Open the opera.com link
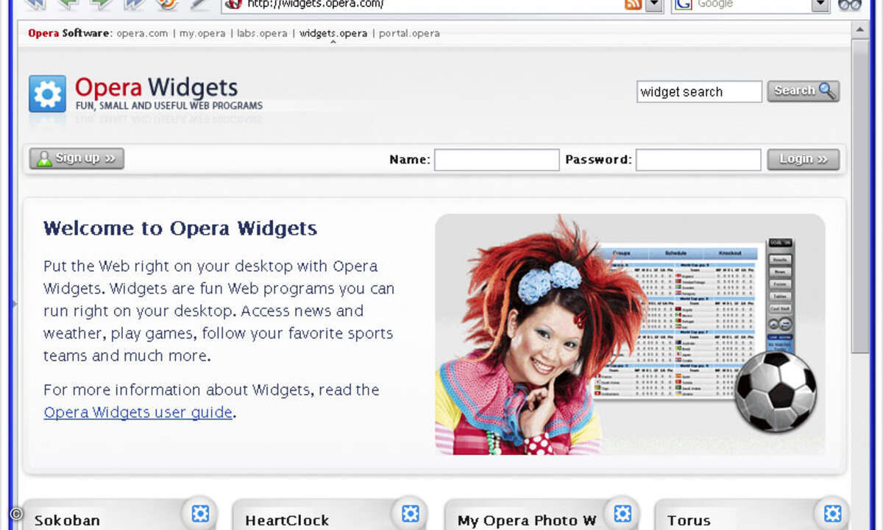Image resolution: width=883 pixels, height=530 pixels. (142, 33)
